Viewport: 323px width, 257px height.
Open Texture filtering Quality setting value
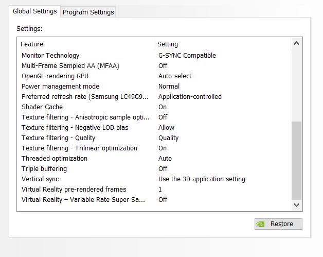(x=168, y=138)
